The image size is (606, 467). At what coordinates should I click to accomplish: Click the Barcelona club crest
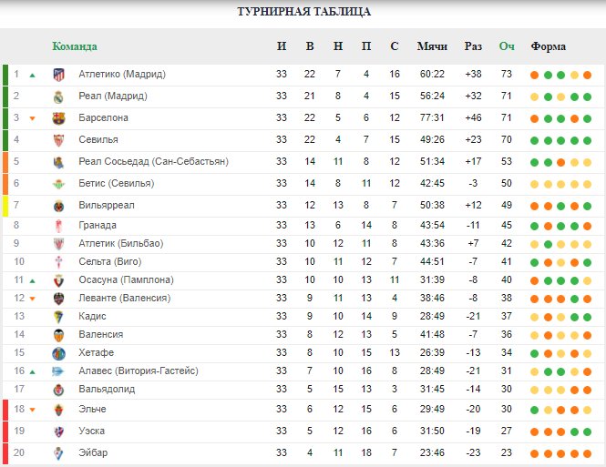[58, 118]
